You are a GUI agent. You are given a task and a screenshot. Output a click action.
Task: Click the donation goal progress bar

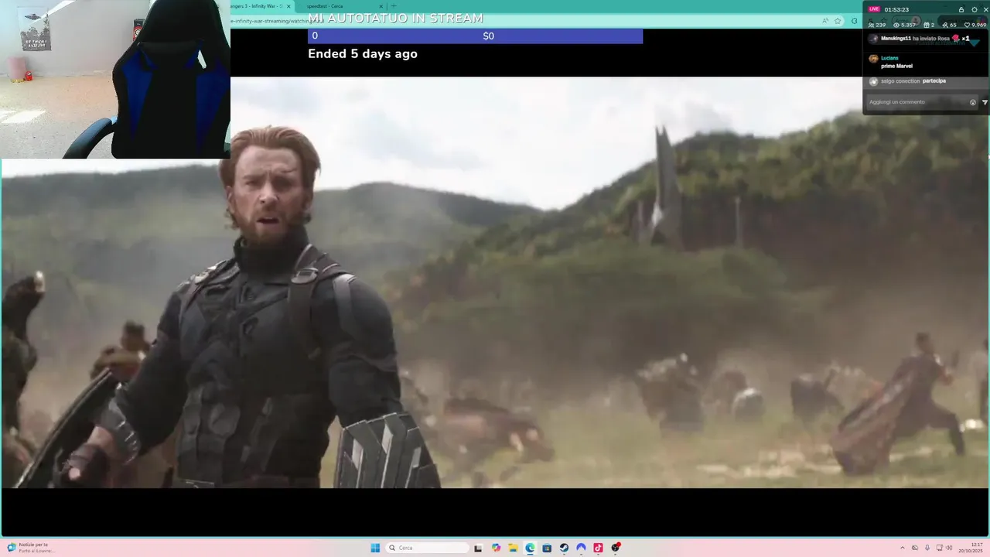(475, 36)
